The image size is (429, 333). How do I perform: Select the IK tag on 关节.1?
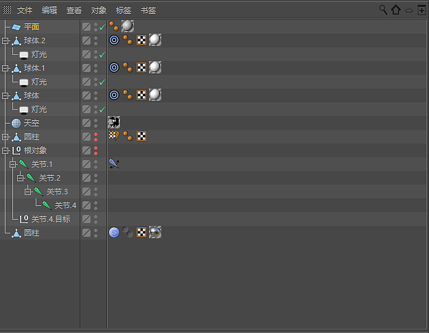point(114,163)
